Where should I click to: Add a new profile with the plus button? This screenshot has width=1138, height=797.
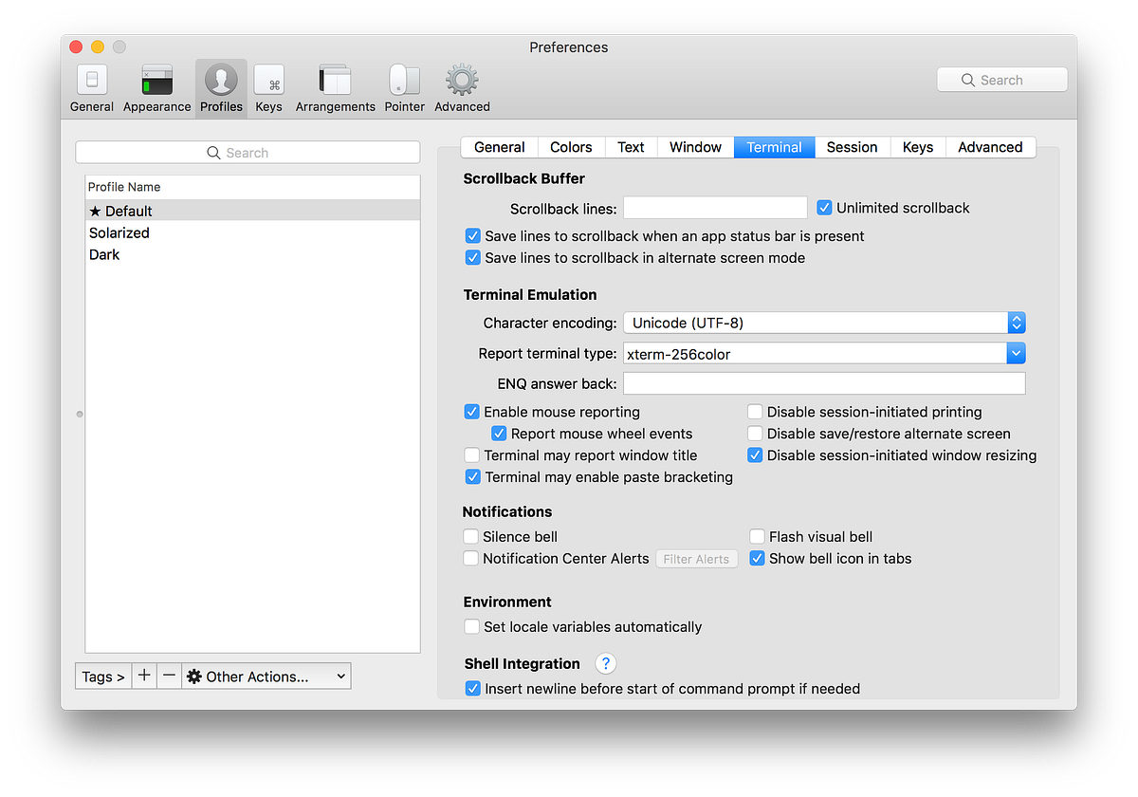click(x=143, y=676)
